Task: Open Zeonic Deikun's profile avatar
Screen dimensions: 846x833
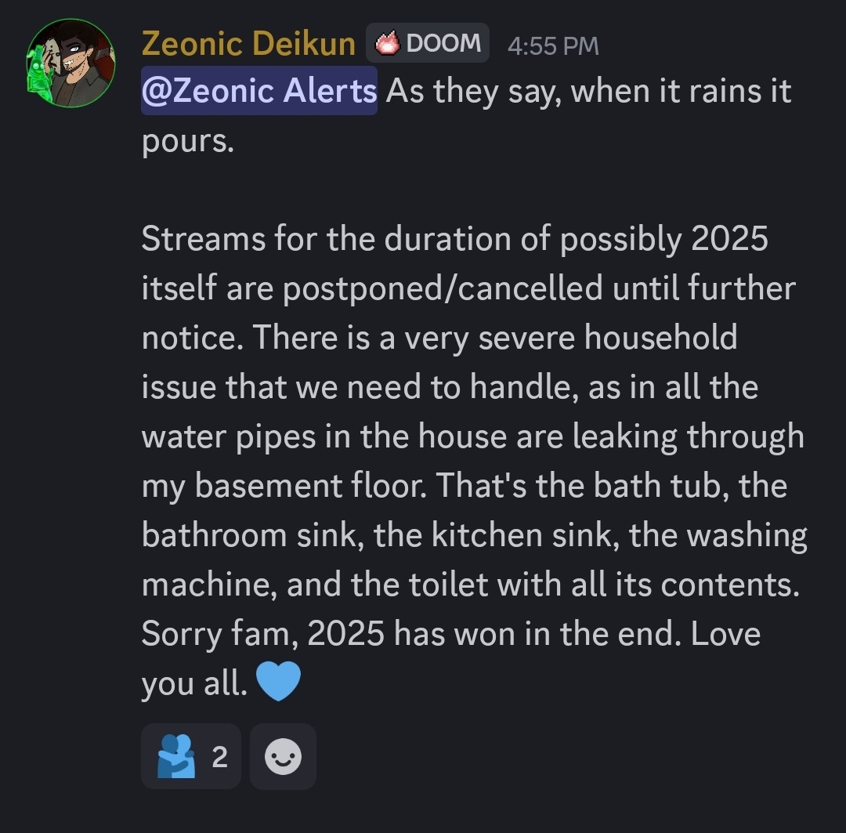Action: point(71,63)
